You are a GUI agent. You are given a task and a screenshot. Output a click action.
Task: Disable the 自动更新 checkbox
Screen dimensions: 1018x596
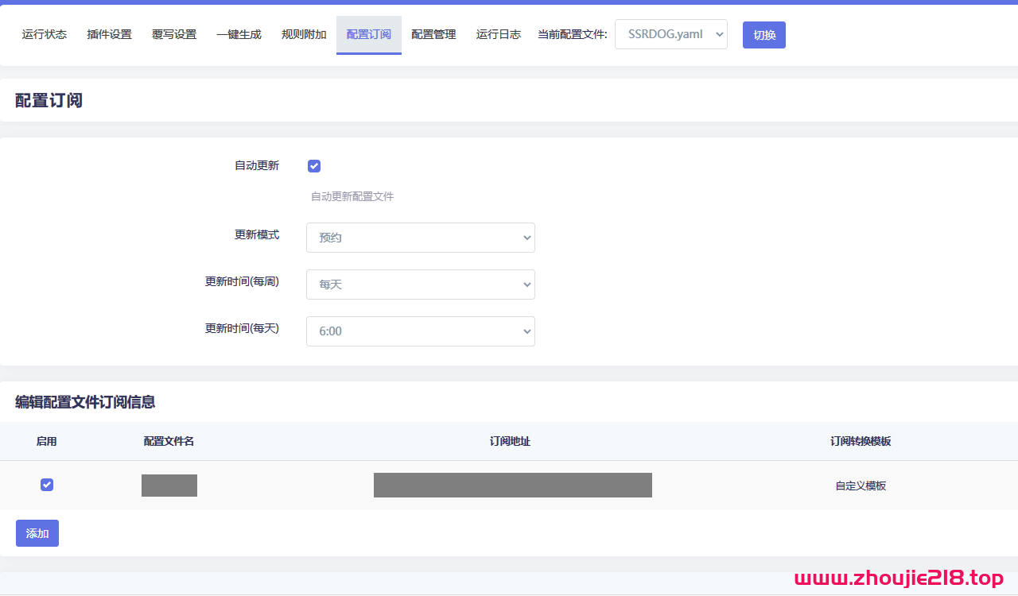point(313,165)
